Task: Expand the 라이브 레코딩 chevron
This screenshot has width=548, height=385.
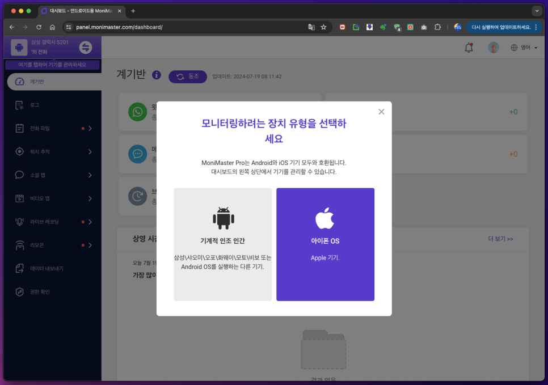Action: (x=90, y=222)
